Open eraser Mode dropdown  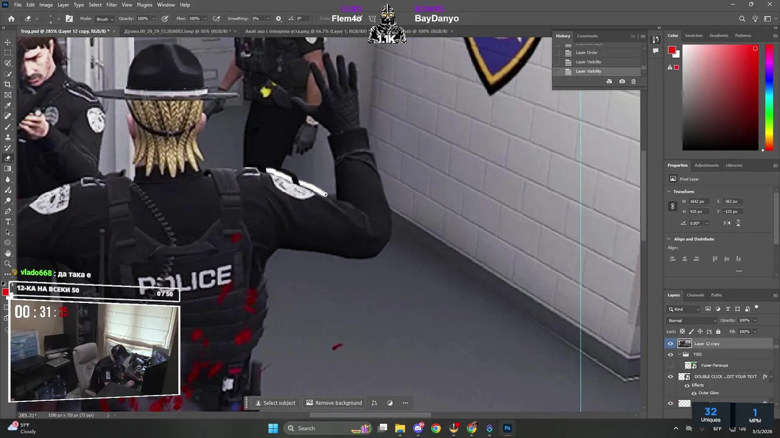click(105, 19)
